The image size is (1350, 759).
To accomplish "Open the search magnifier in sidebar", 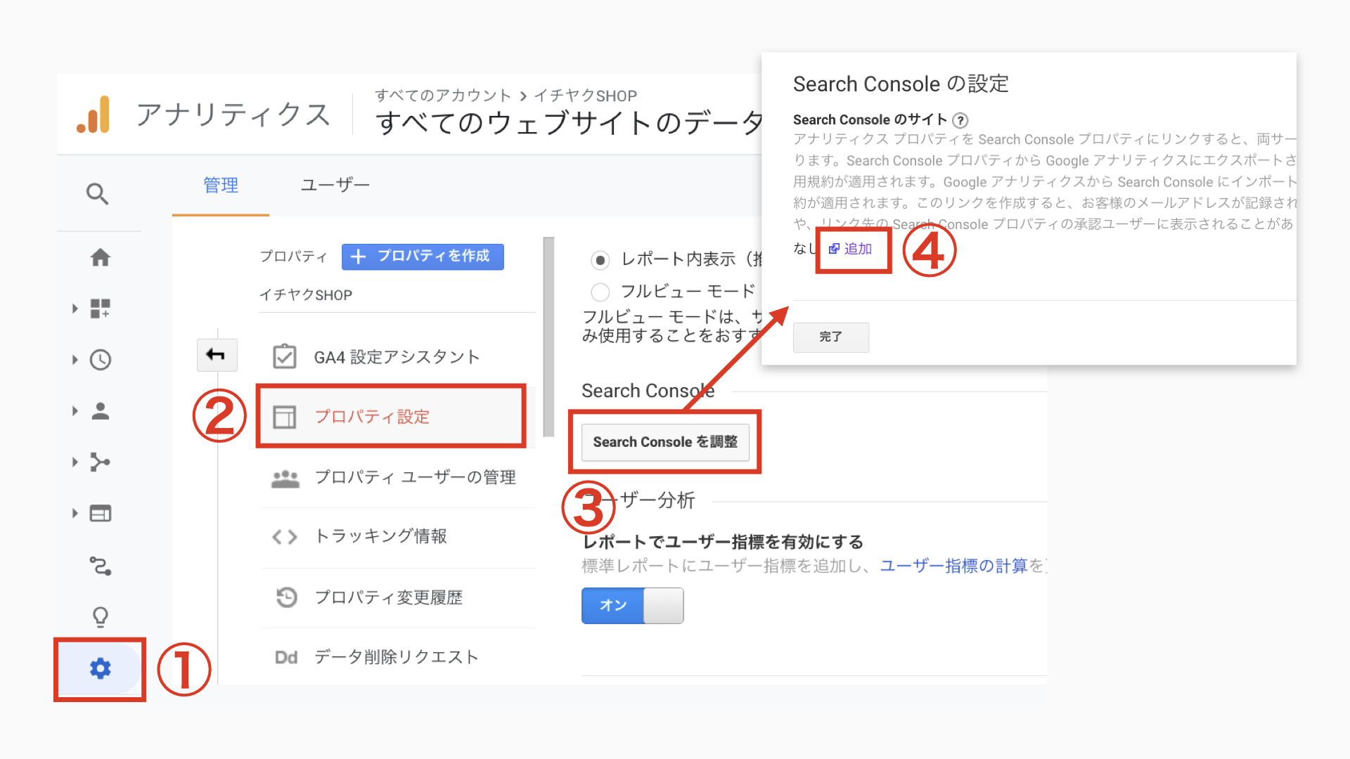I will pos(98,193).
